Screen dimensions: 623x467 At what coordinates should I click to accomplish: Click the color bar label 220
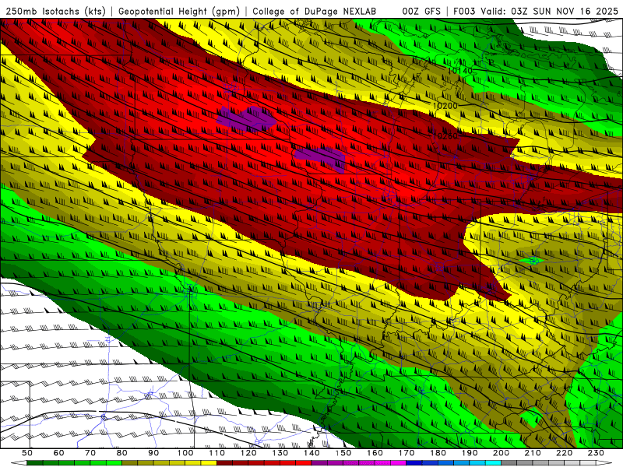click(565, 453)
